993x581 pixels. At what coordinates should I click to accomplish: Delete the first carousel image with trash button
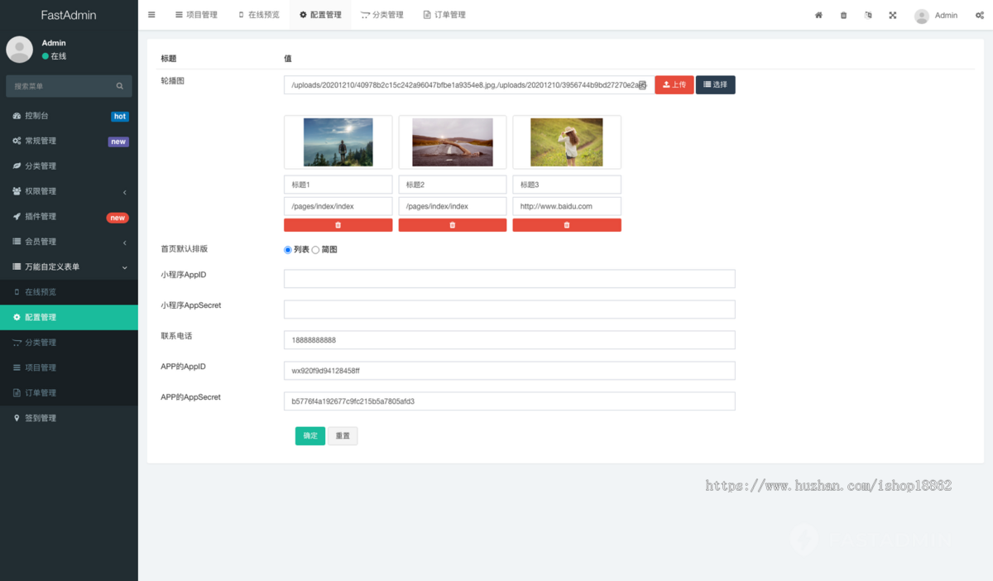tap(338, 225)
